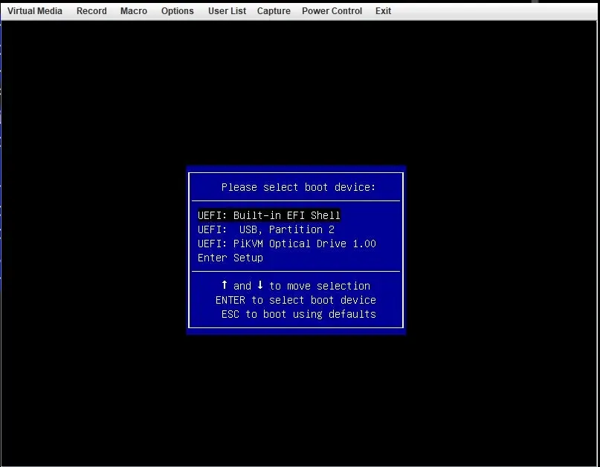This screenshot has height=467, width=600.
Task: Select UEFI: Built-in EFI Shell boot entry
Action: point(269,215)
